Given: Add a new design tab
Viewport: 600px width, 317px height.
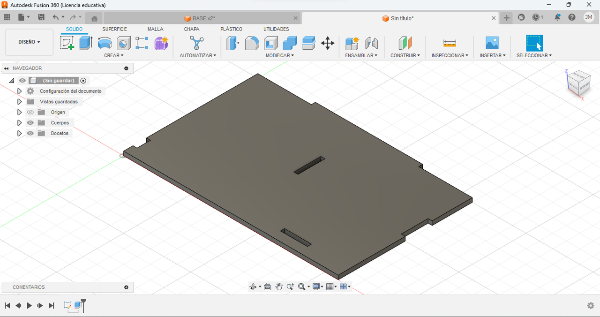Looking at the screenshot, I should pyautogui.click(x=507, y=18).
